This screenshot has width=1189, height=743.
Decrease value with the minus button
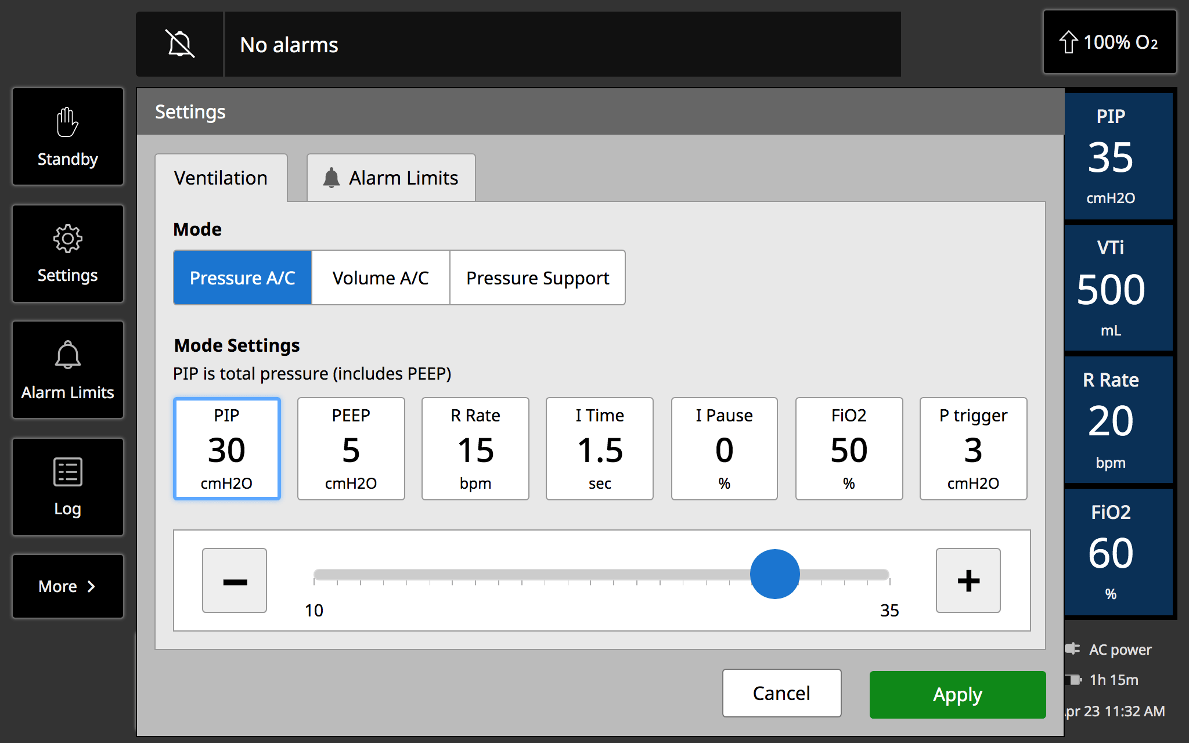(x=235, y=580)
